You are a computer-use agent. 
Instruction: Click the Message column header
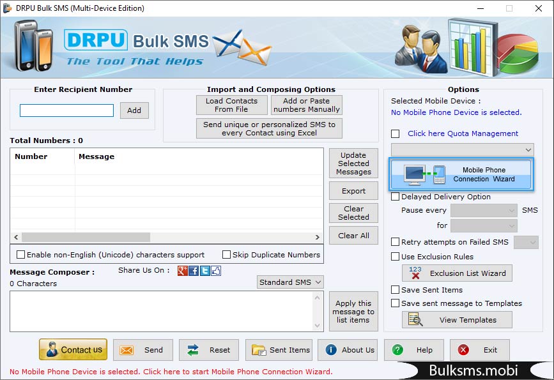[199, 156]
